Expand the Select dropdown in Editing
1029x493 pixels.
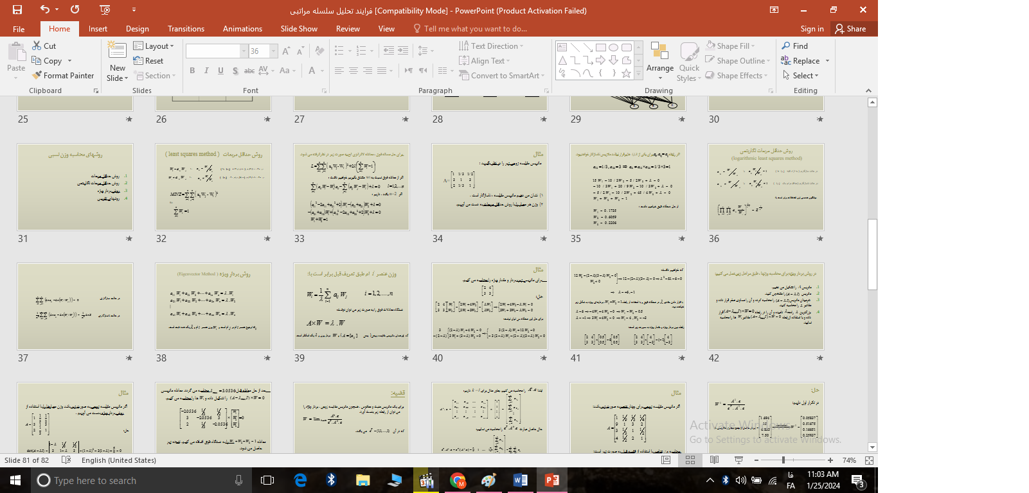click(801, 76)
